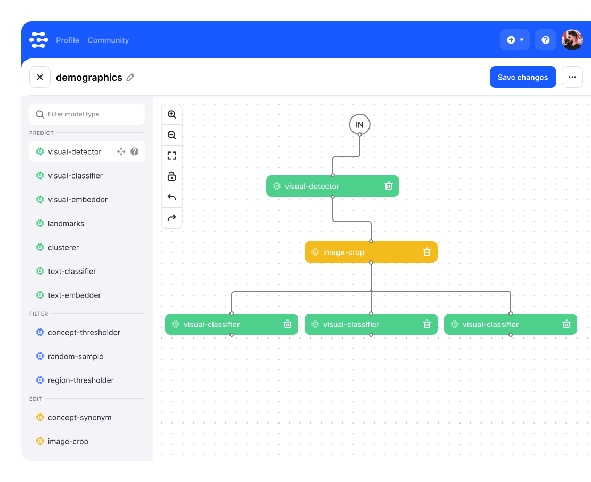Image resolution: width=591 pixels, height=482 pixels.
Task: Click the zoom out magnifier icon
Action: point(171,135)
